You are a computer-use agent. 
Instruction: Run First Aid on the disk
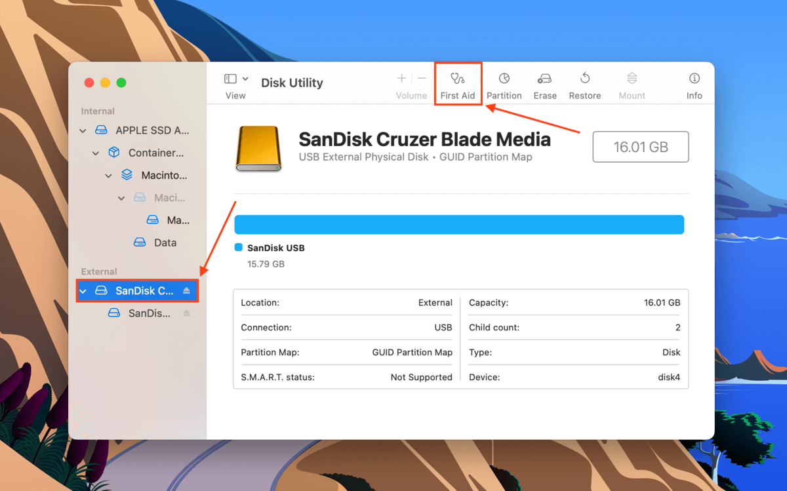(458, 86)
